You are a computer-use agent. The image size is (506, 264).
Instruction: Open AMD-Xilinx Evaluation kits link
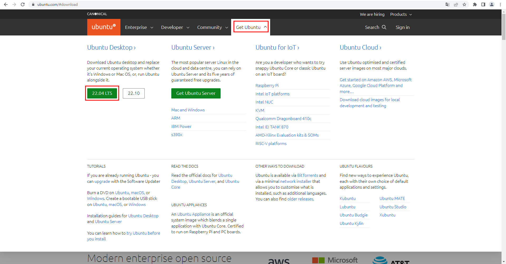(x=287, y=135)
